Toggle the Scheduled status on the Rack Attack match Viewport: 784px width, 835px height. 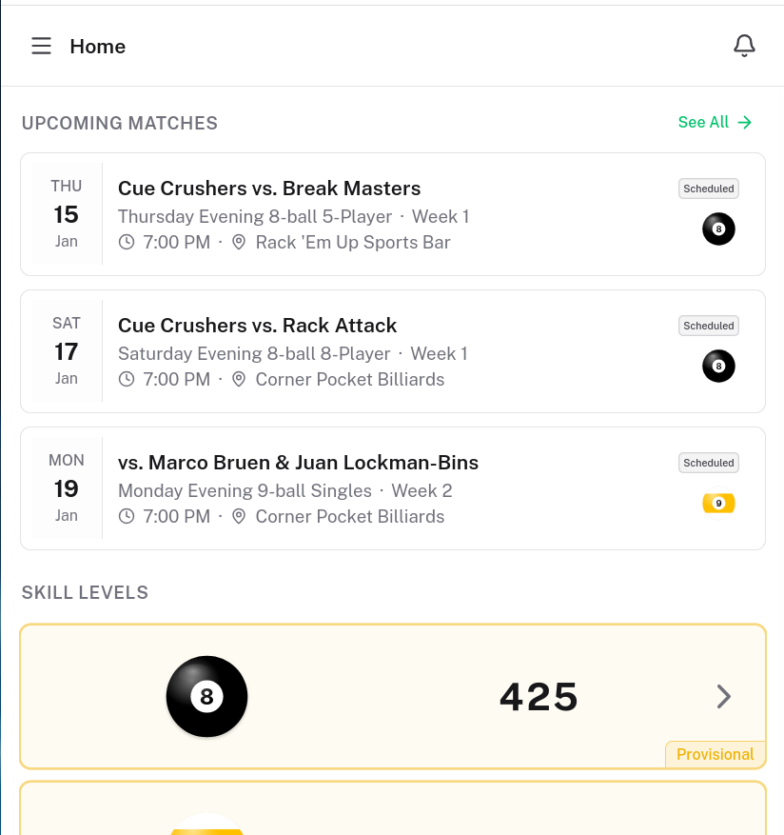click(708, 326)
